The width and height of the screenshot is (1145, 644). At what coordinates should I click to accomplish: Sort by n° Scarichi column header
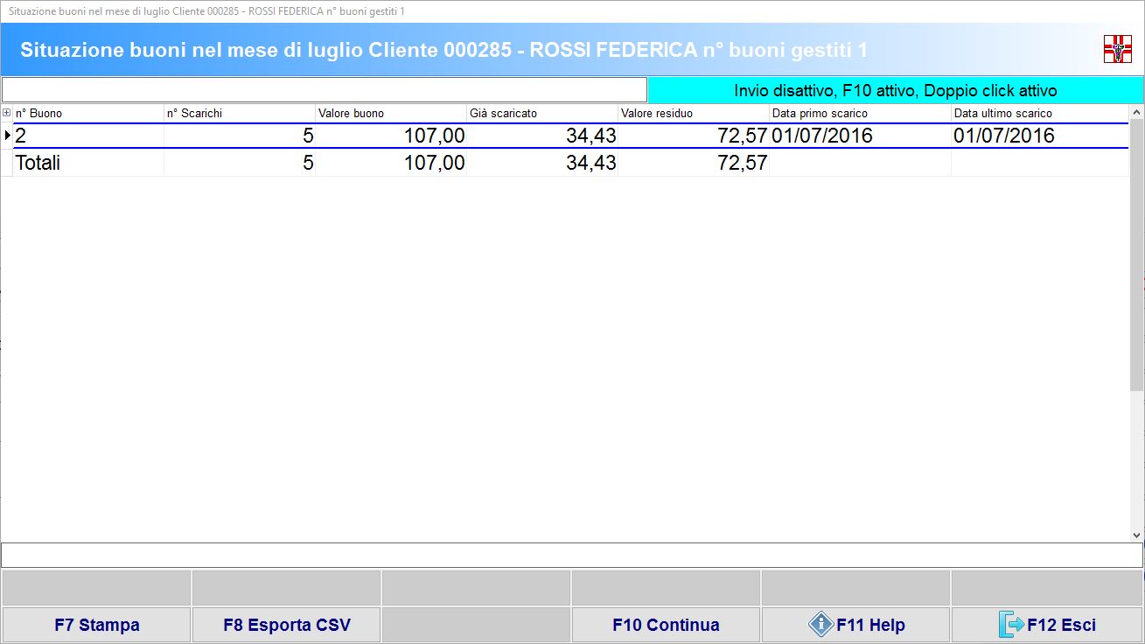pyautogui.click(x=239, y=113)
